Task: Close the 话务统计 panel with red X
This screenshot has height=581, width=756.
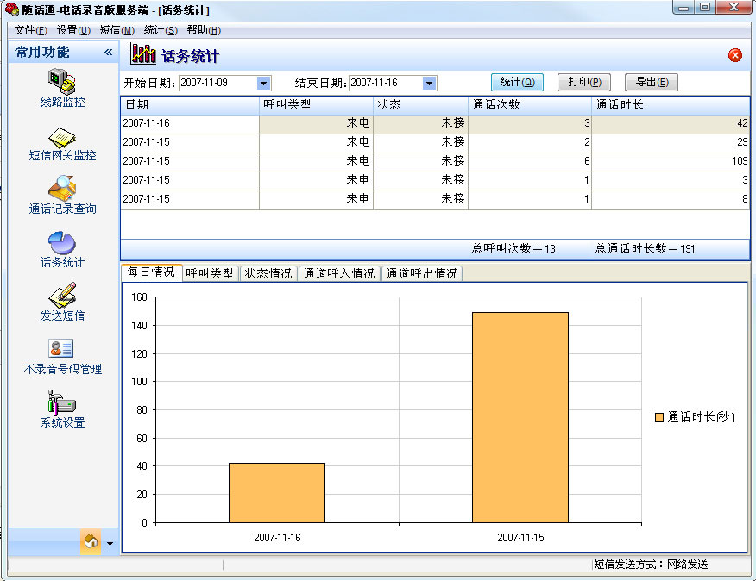Action: pyautogui.click(x=735, y=55)
